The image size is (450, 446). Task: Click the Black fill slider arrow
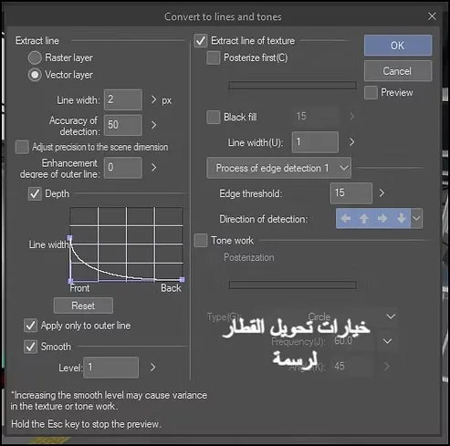(352, 116)
